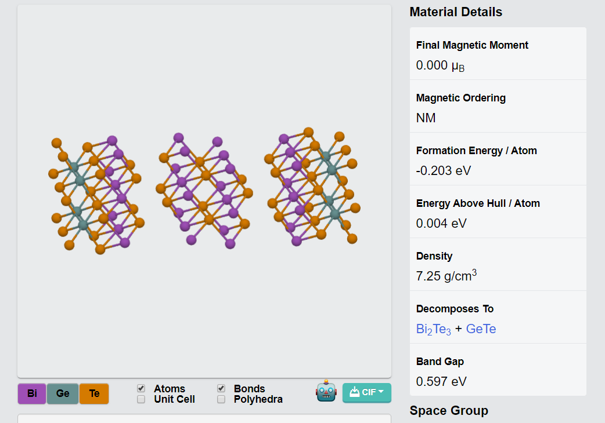
Task: Enable the Unit Cell checkbox
Action: (141, 399)
